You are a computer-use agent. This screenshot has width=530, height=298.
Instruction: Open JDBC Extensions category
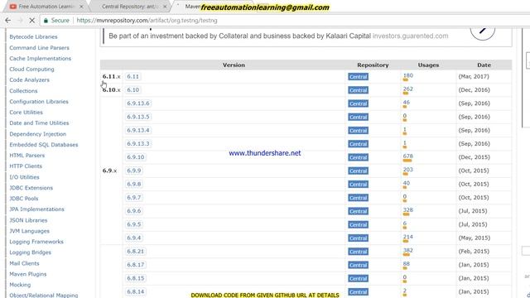[31, 188]
